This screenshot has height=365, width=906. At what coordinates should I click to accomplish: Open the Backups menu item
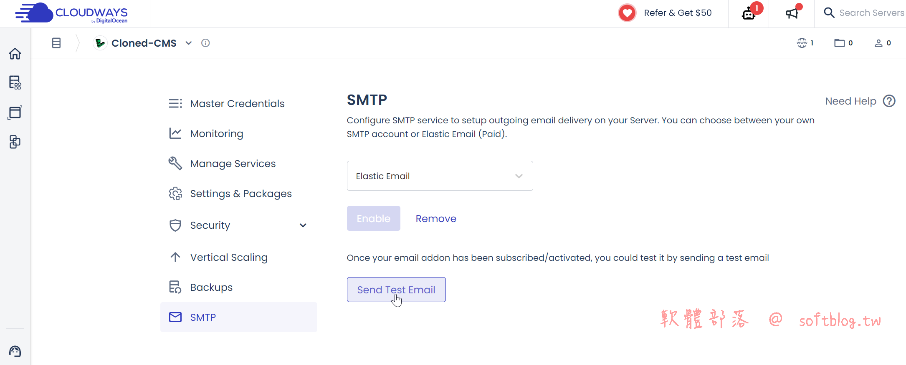[211, 287]
